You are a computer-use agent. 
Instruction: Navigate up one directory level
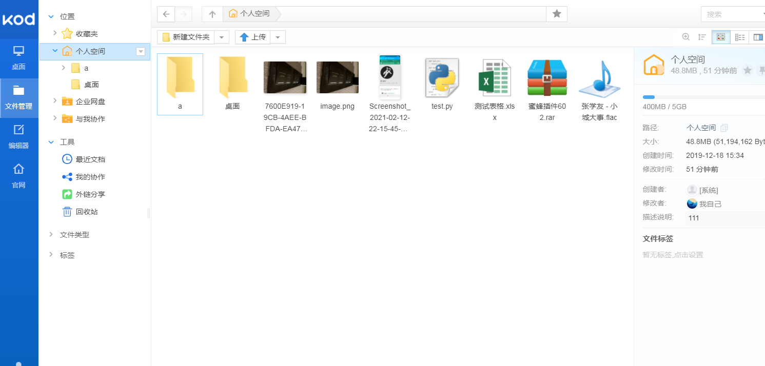(212, 14)
